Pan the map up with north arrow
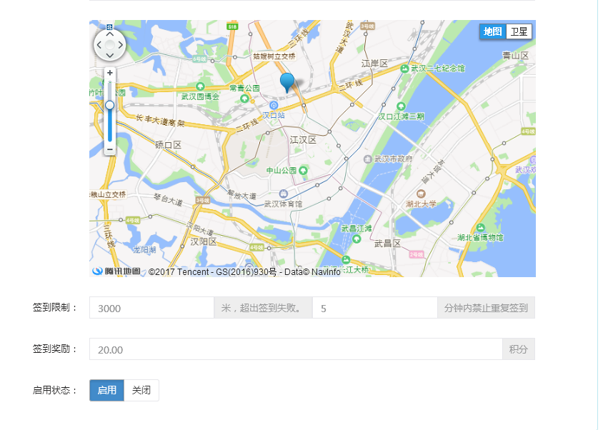The width and height of the screenshot is (608, 430). (x=110, y=34)
